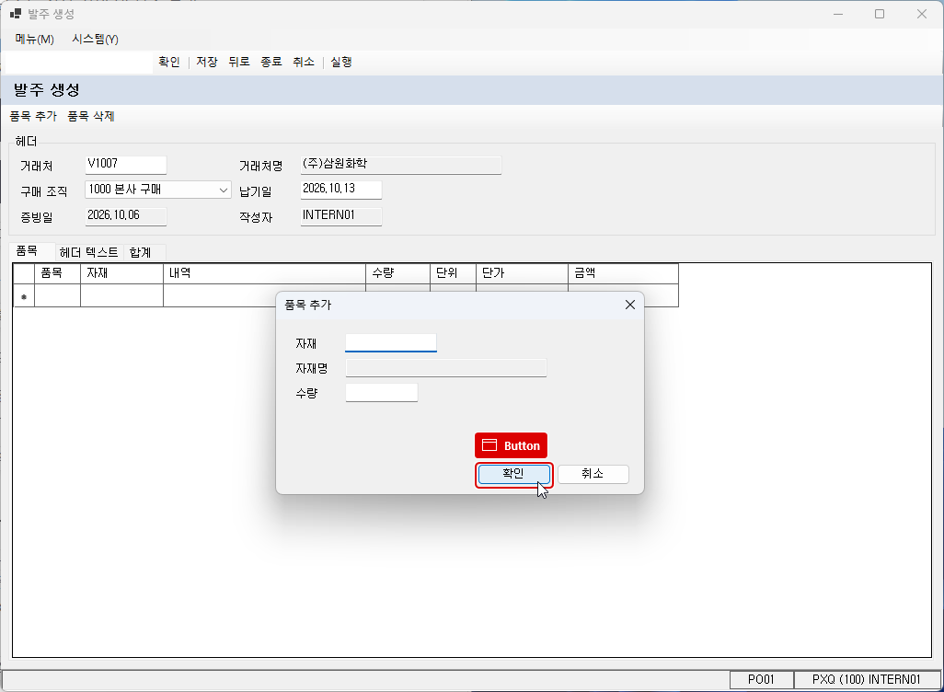Click the 단위 column header
This screenshot has height=692, width=944.
pos(453,273)
